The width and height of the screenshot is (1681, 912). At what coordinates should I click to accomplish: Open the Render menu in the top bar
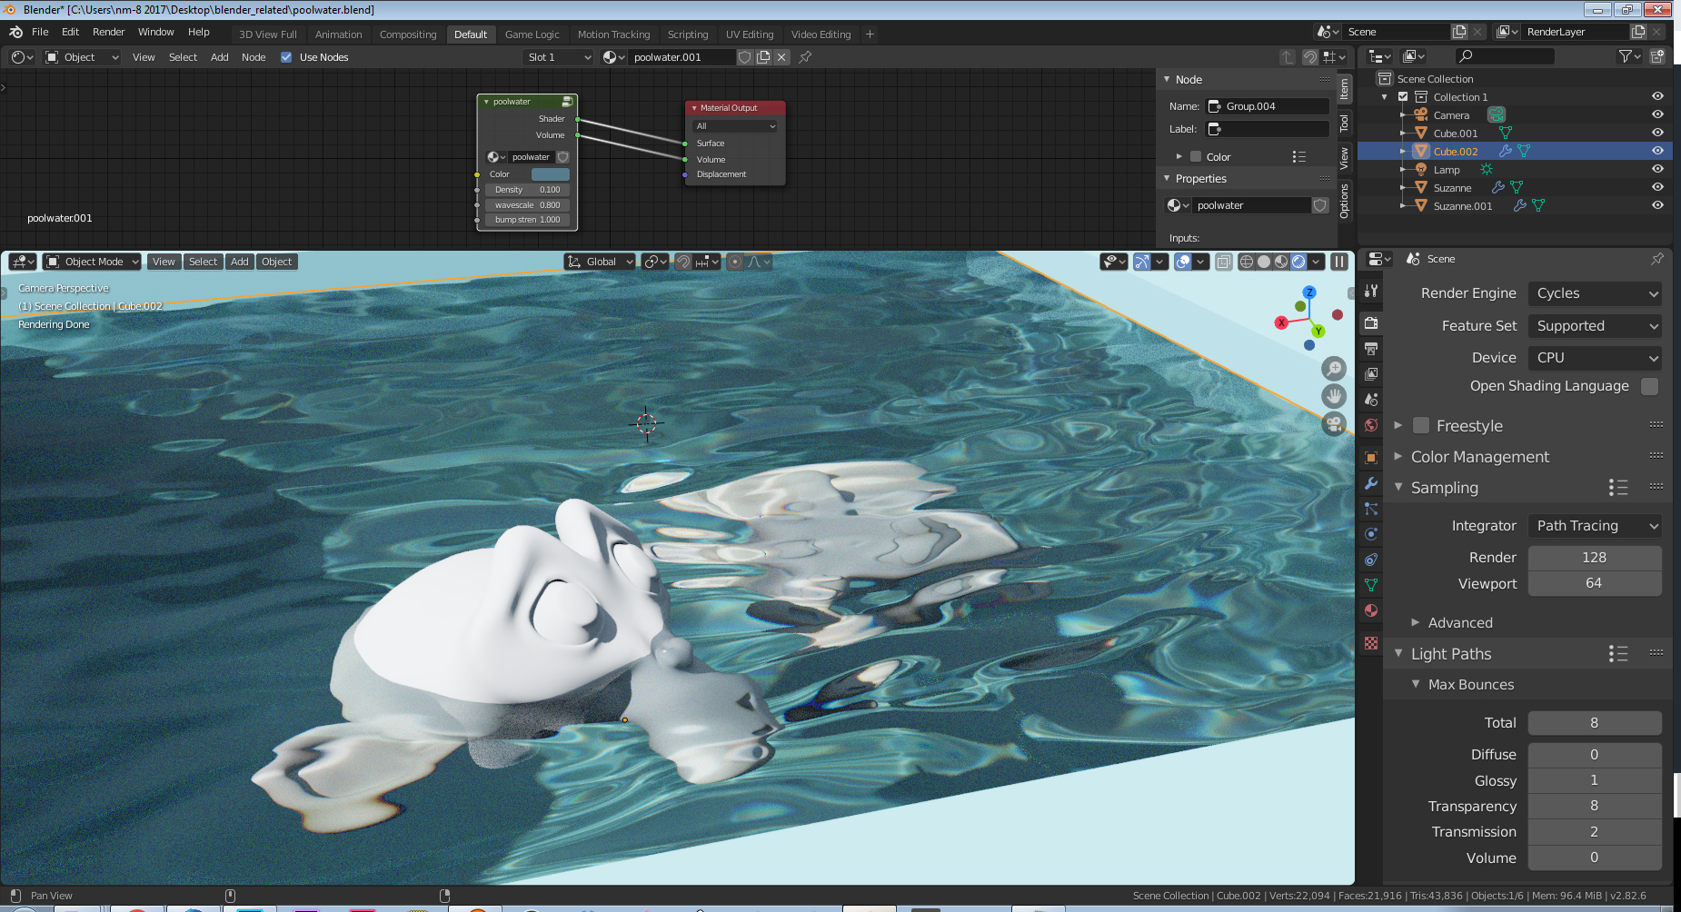point(108,32)
